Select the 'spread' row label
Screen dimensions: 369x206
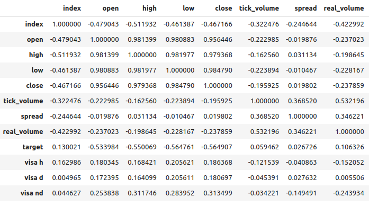click(x=32, y=117)
